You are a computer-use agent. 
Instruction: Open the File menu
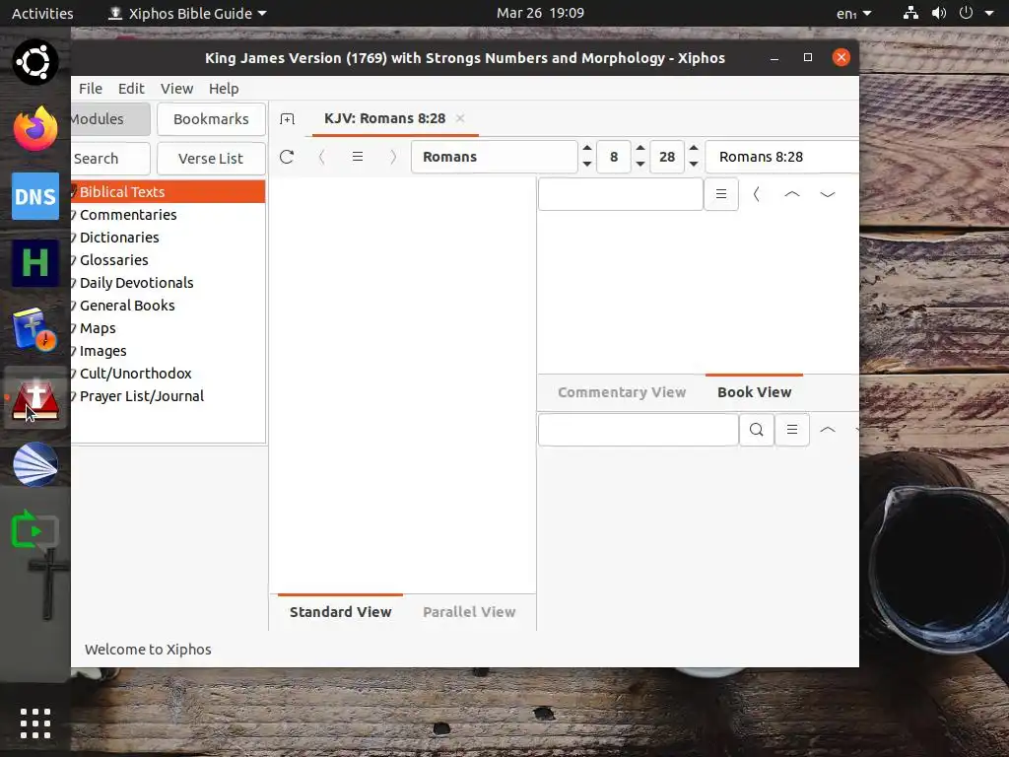90,88
